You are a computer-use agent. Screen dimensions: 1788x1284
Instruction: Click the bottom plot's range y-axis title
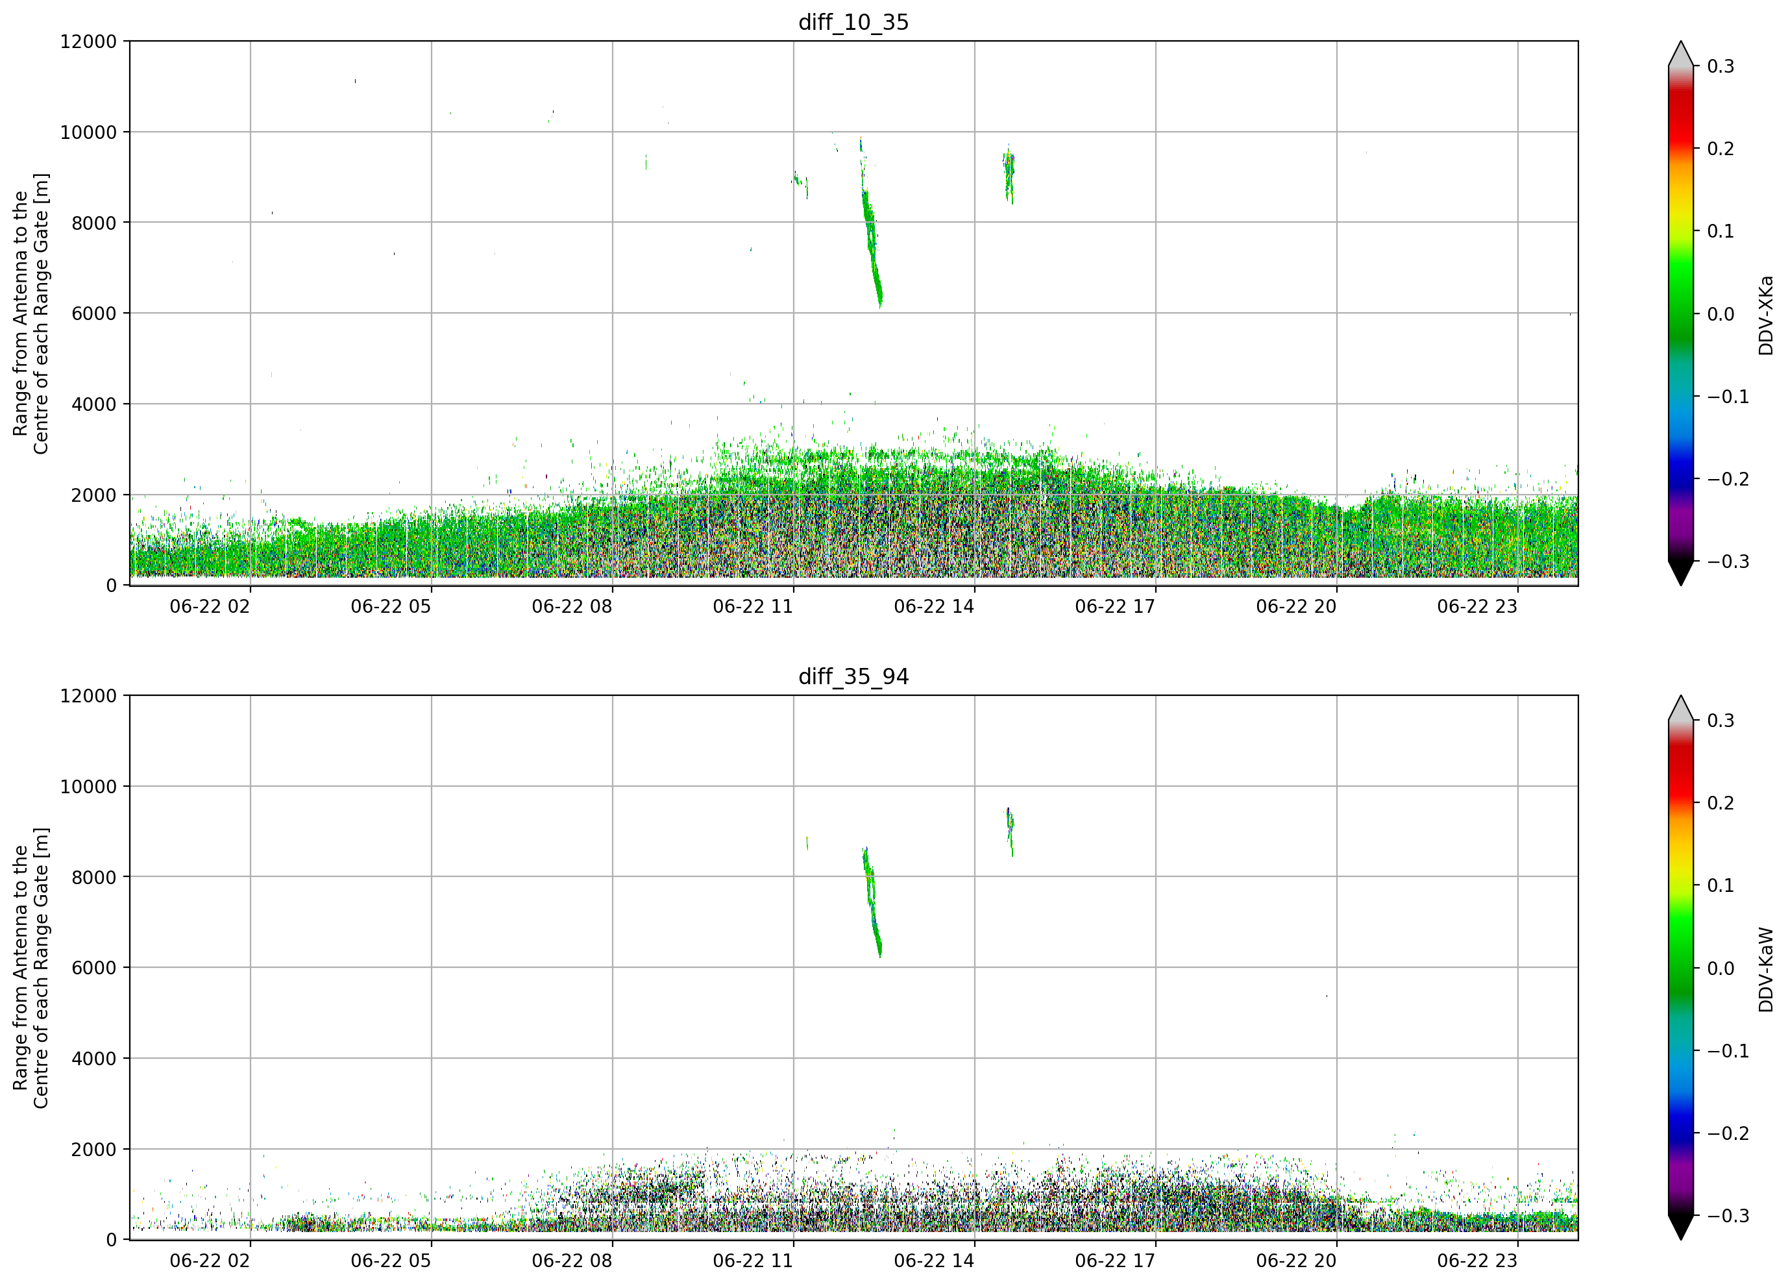pyautogui.click(x=31, y=968)
